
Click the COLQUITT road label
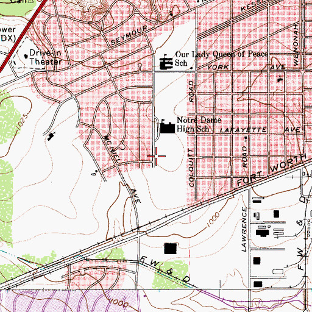click(191, 168)
